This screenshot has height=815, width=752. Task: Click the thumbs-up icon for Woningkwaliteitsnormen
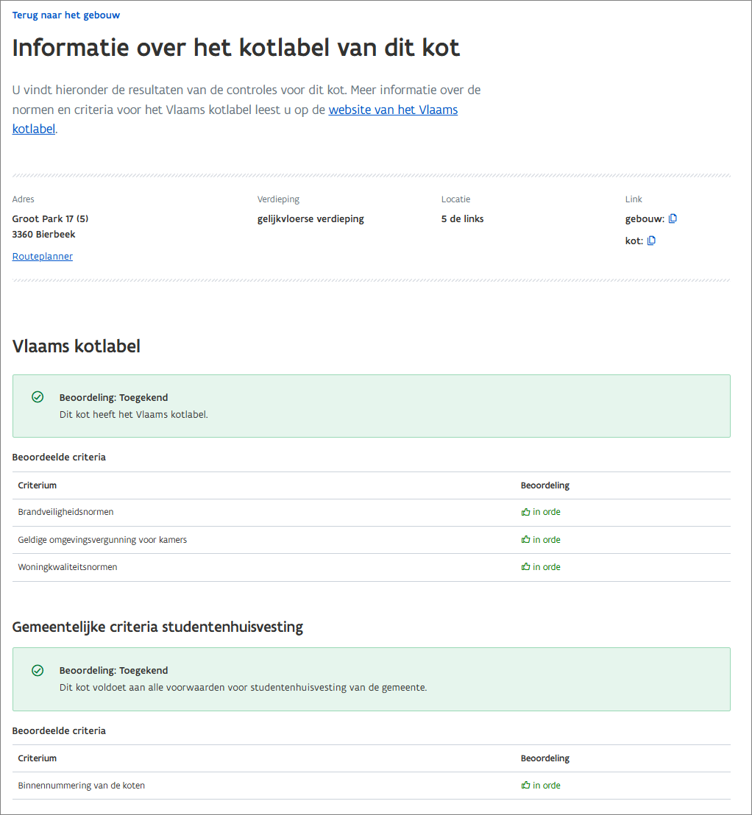pyautogui.click(x=525, y=567)
